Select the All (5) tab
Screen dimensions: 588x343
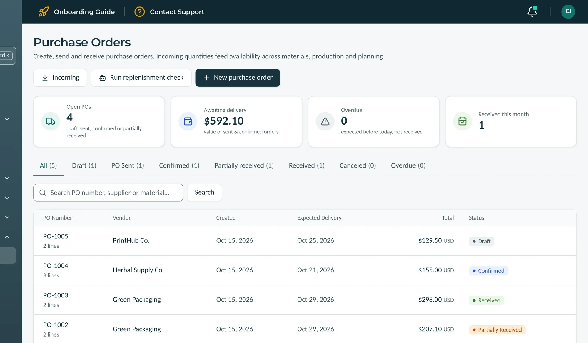pos(48,165)
